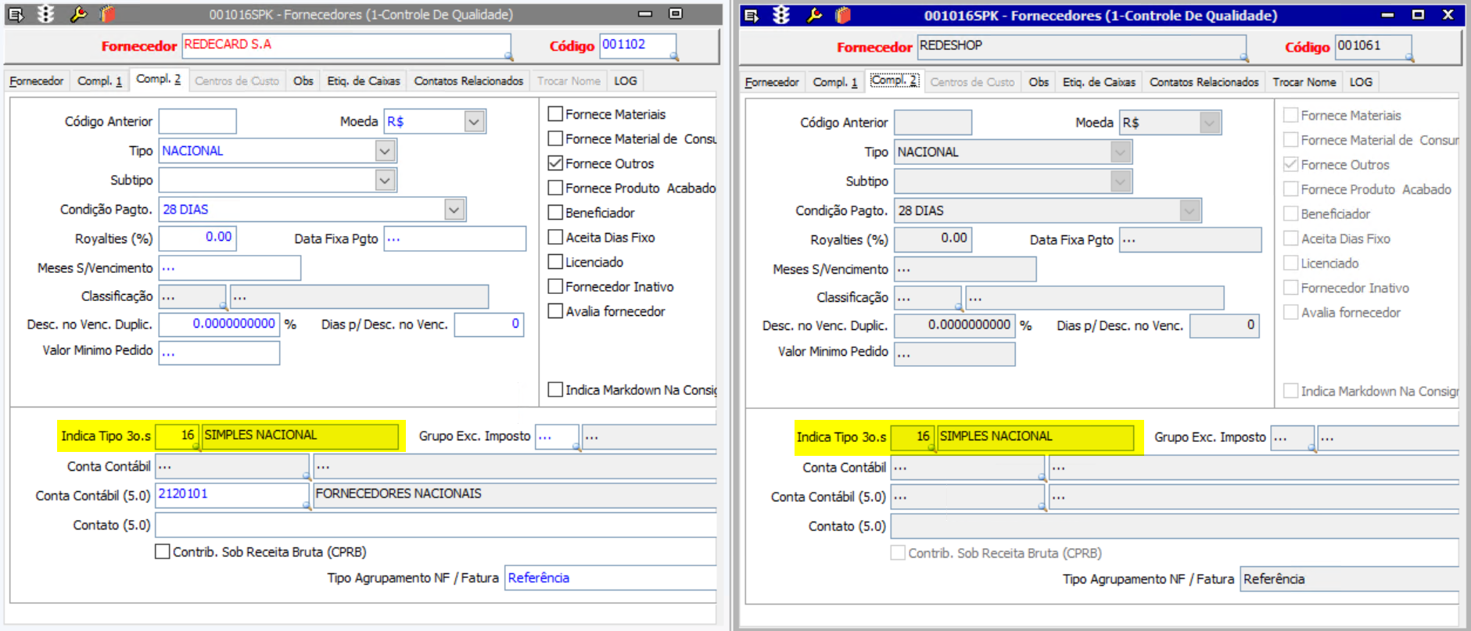Image resolution: width=1471 pixels, height=631 pixels.
Task: Open the Compl. 1 tab in REDECARD window
Action: point(100,81)
